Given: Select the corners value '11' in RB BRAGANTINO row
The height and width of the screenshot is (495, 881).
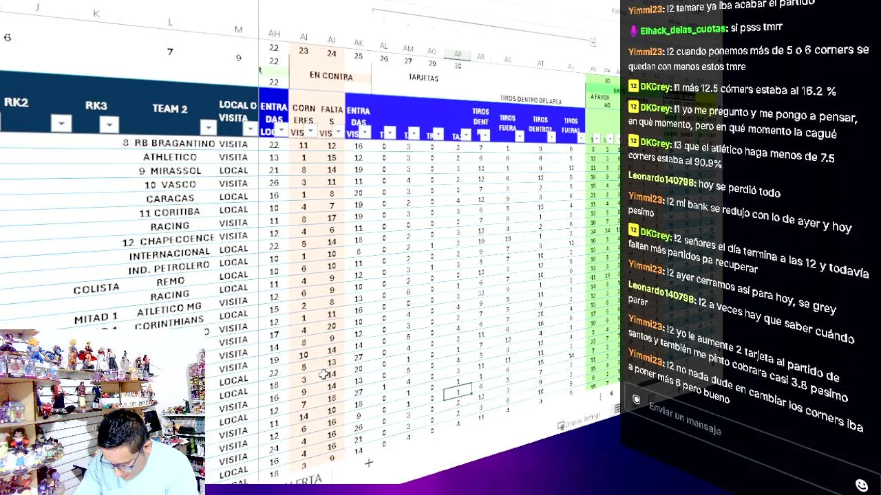Looking at the screenshot, I should pyautogui.click(x=304, y=145).
